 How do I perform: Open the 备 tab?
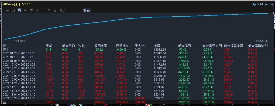(x=55, y=10)
